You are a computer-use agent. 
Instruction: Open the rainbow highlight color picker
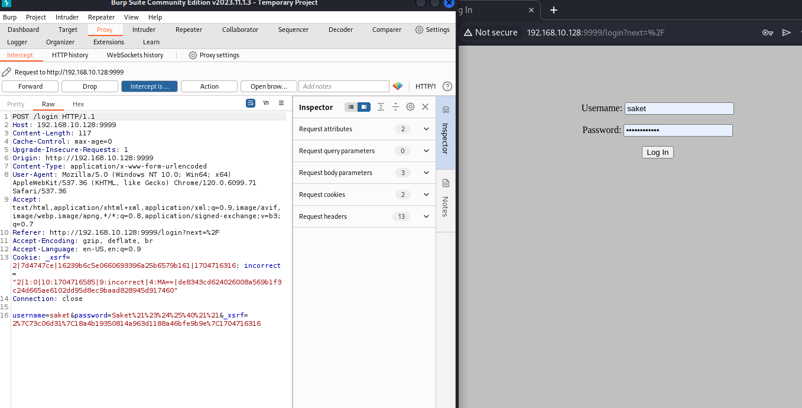[398, 86]
